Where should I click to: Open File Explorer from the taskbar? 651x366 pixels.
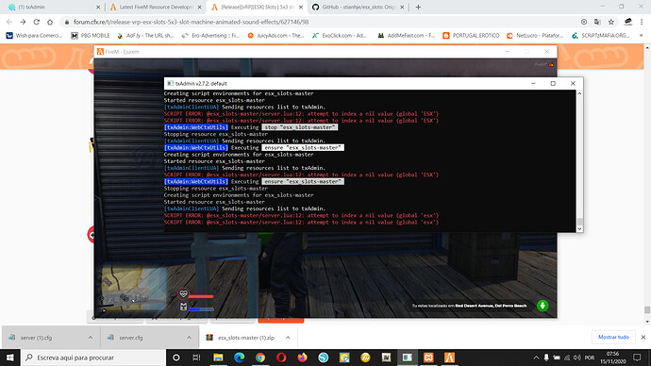point(218,358)
